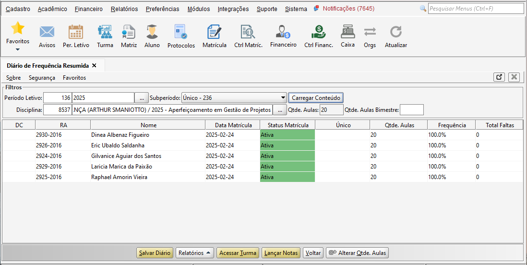The width and height of the screenshot is (527, 265).
Task: Open the Matrícula icon
Action: pyautogui.click(x=215, y=32)
